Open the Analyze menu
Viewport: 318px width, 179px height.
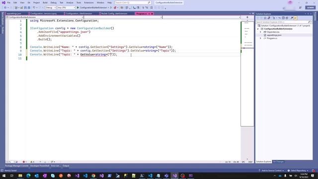70,2
